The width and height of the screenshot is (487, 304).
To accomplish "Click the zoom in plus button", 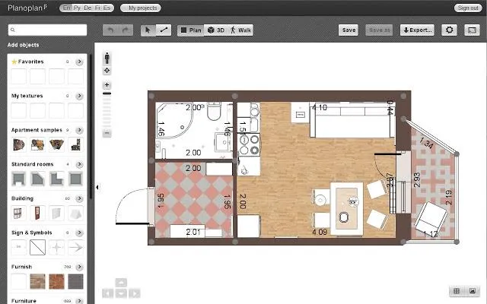I will pyautogui.click(x=107, y=84).
